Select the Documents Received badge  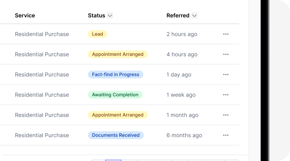[116, 135]
